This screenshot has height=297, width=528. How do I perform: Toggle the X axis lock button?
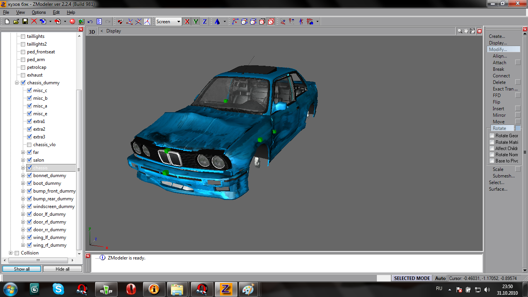tap(187, 22)
